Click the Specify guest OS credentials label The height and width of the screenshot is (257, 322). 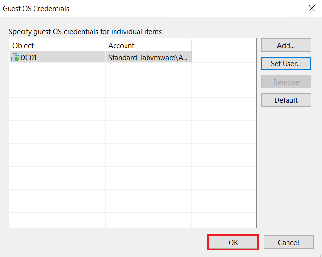pos(86,32)
